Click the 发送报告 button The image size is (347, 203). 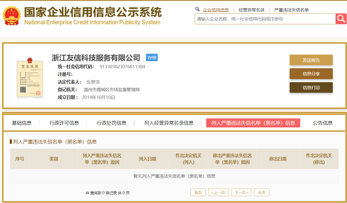(311, 60)
